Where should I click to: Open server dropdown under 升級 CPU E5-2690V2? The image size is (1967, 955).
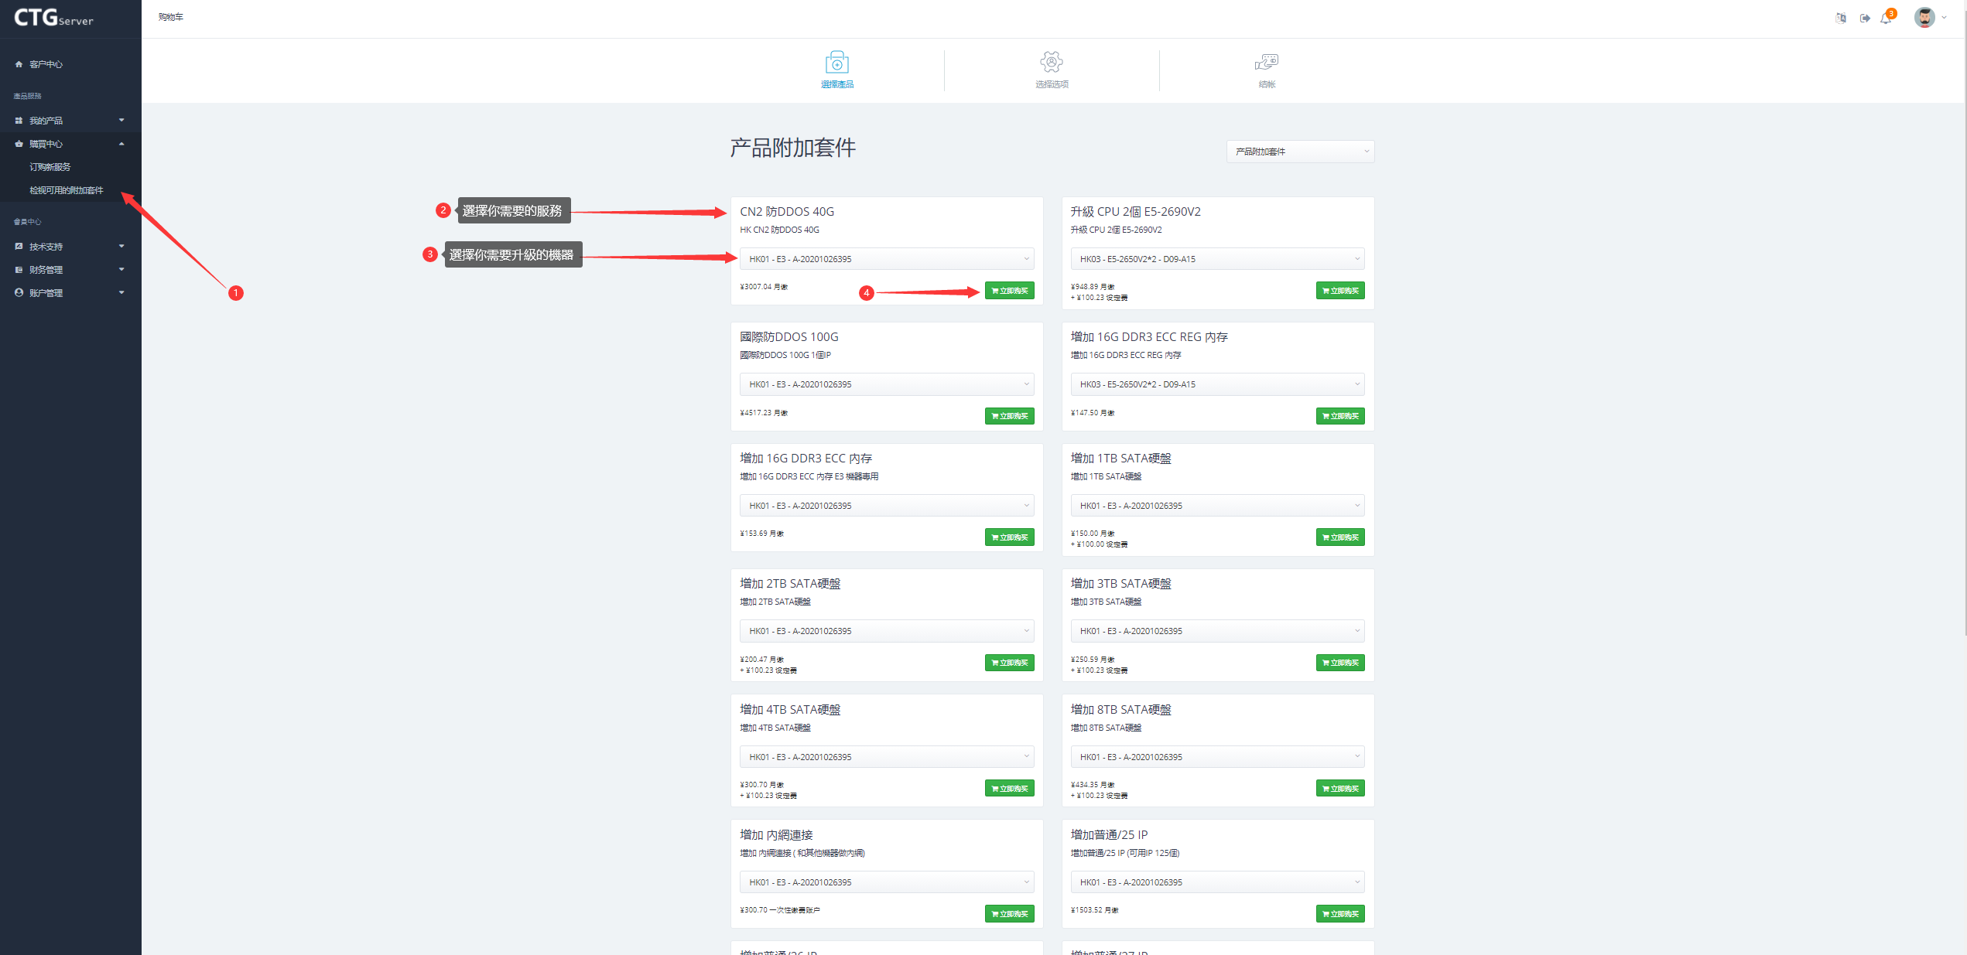(1217, 259)
